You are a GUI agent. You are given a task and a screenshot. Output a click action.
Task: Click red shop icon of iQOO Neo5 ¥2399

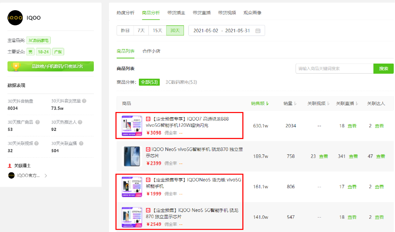148,149
